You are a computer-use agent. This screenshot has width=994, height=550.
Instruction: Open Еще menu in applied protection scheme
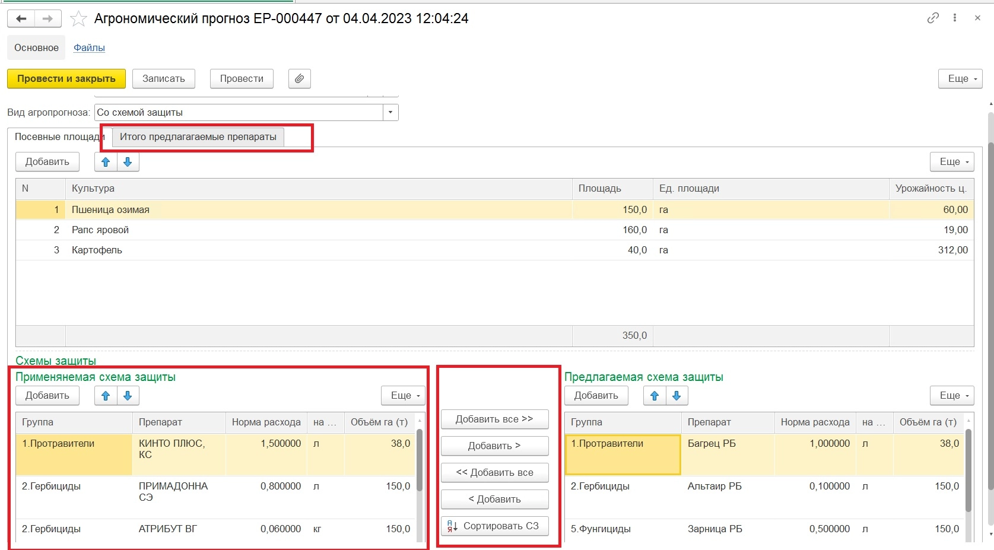point(403,396)
